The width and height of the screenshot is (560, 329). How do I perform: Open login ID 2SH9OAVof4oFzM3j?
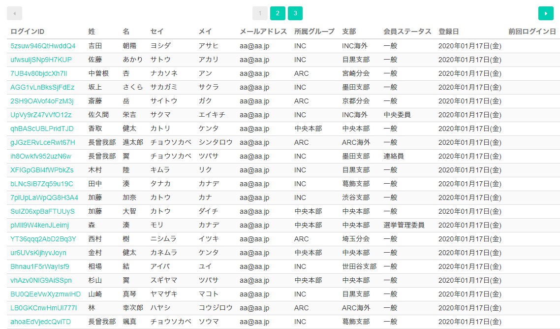[x=42, y=101]
